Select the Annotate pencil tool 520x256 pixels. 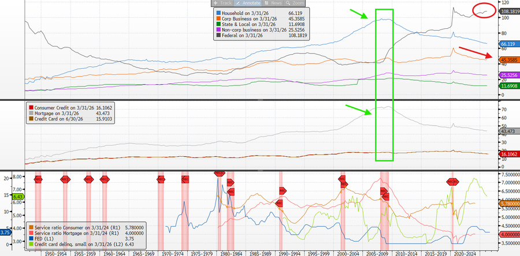(x=248, y=3)
